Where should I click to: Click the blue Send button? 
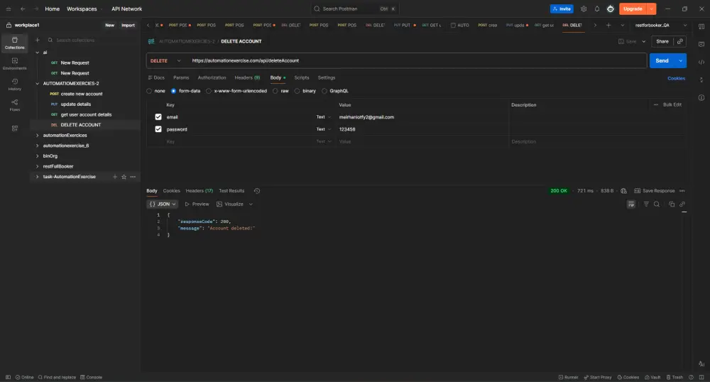pyautogui.click(x=662, y=60)
